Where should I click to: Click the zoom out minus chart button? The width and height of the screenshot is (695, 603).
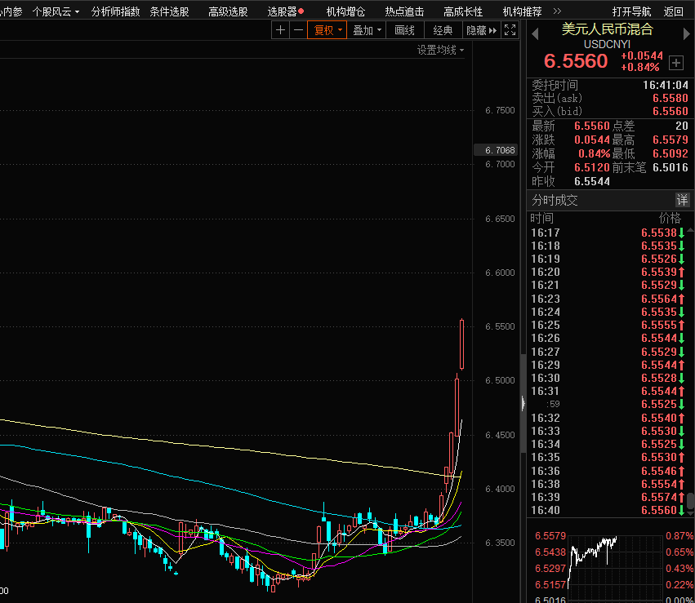click(x=298, y=30)
